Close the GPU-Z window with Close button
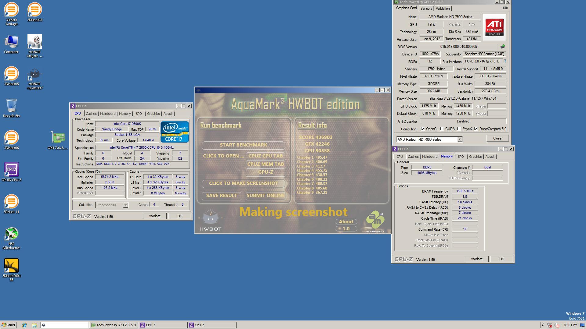Screen dimensions: 586x329 [x=497, y=138]
